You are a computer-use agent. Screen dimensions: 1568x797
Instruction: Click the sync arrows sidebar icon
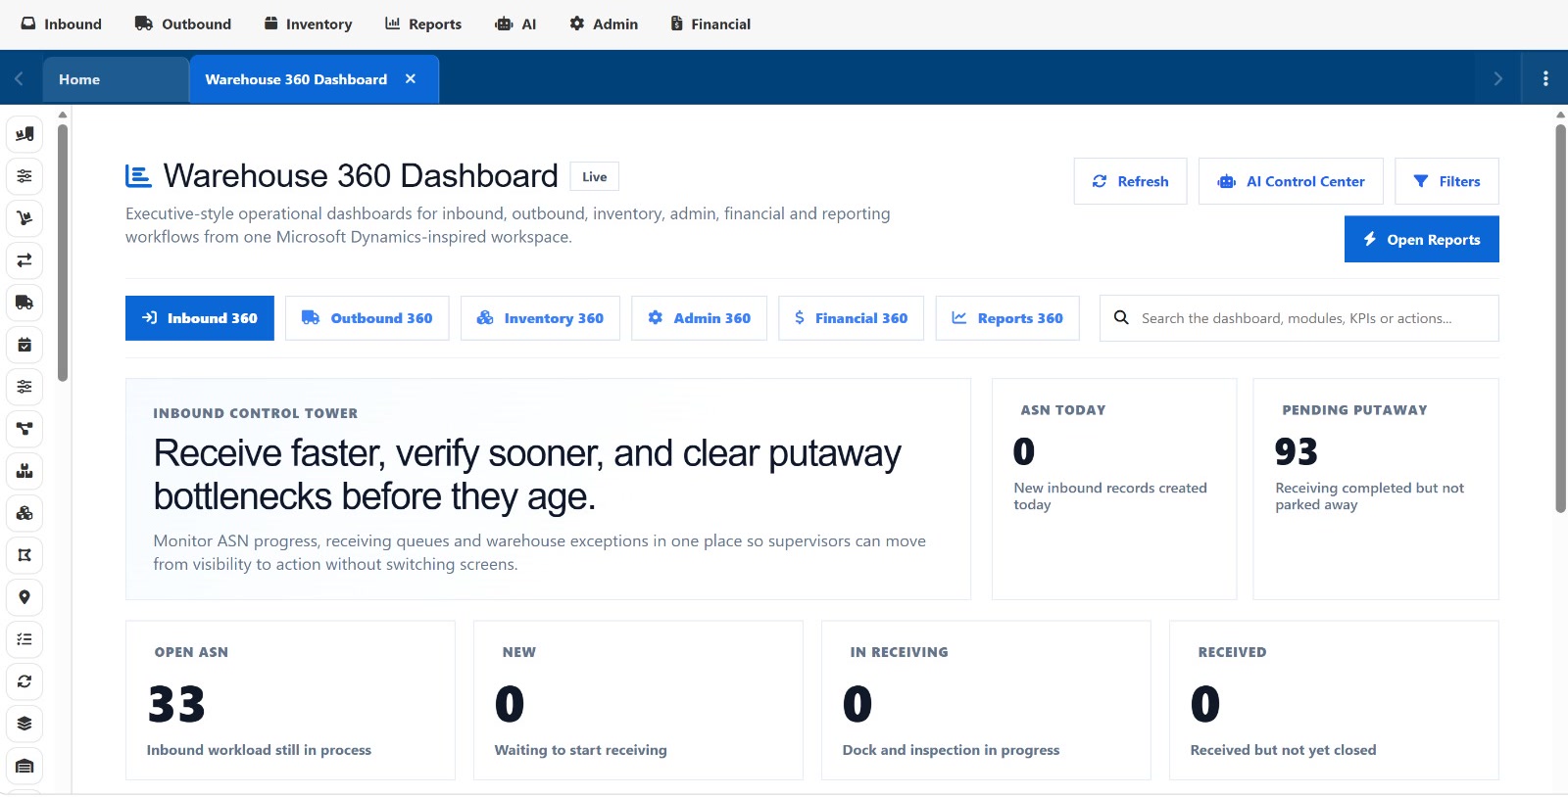click(x=24, y=681)
